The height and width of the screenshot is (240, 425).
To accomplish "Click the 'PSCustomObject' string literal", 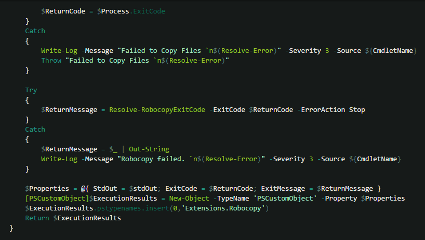I will pos(285,199).
